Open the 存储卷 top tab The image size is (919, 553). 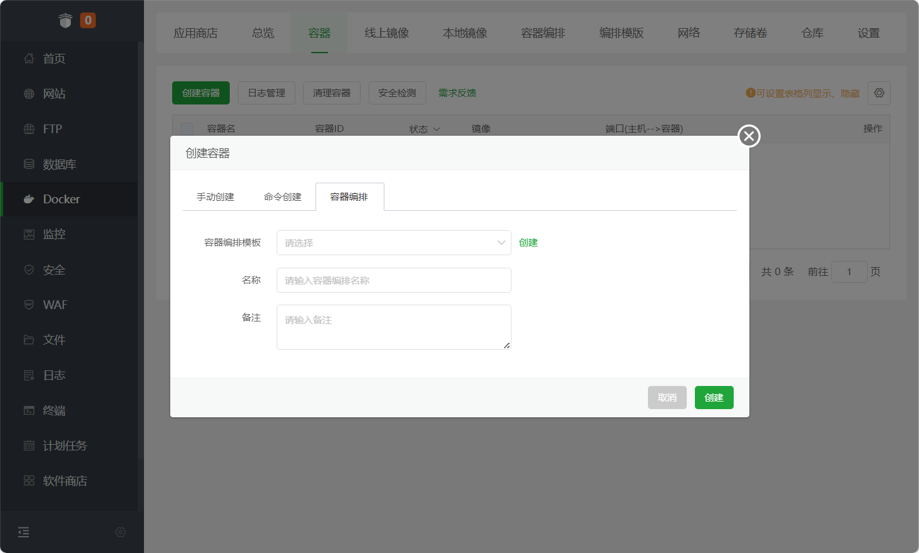(x=751, y=33)
